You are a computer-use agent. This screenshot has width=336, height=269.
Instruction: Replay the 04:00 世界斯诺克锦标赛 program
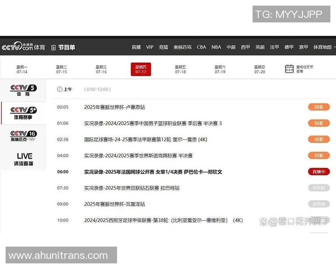[319, 155]
